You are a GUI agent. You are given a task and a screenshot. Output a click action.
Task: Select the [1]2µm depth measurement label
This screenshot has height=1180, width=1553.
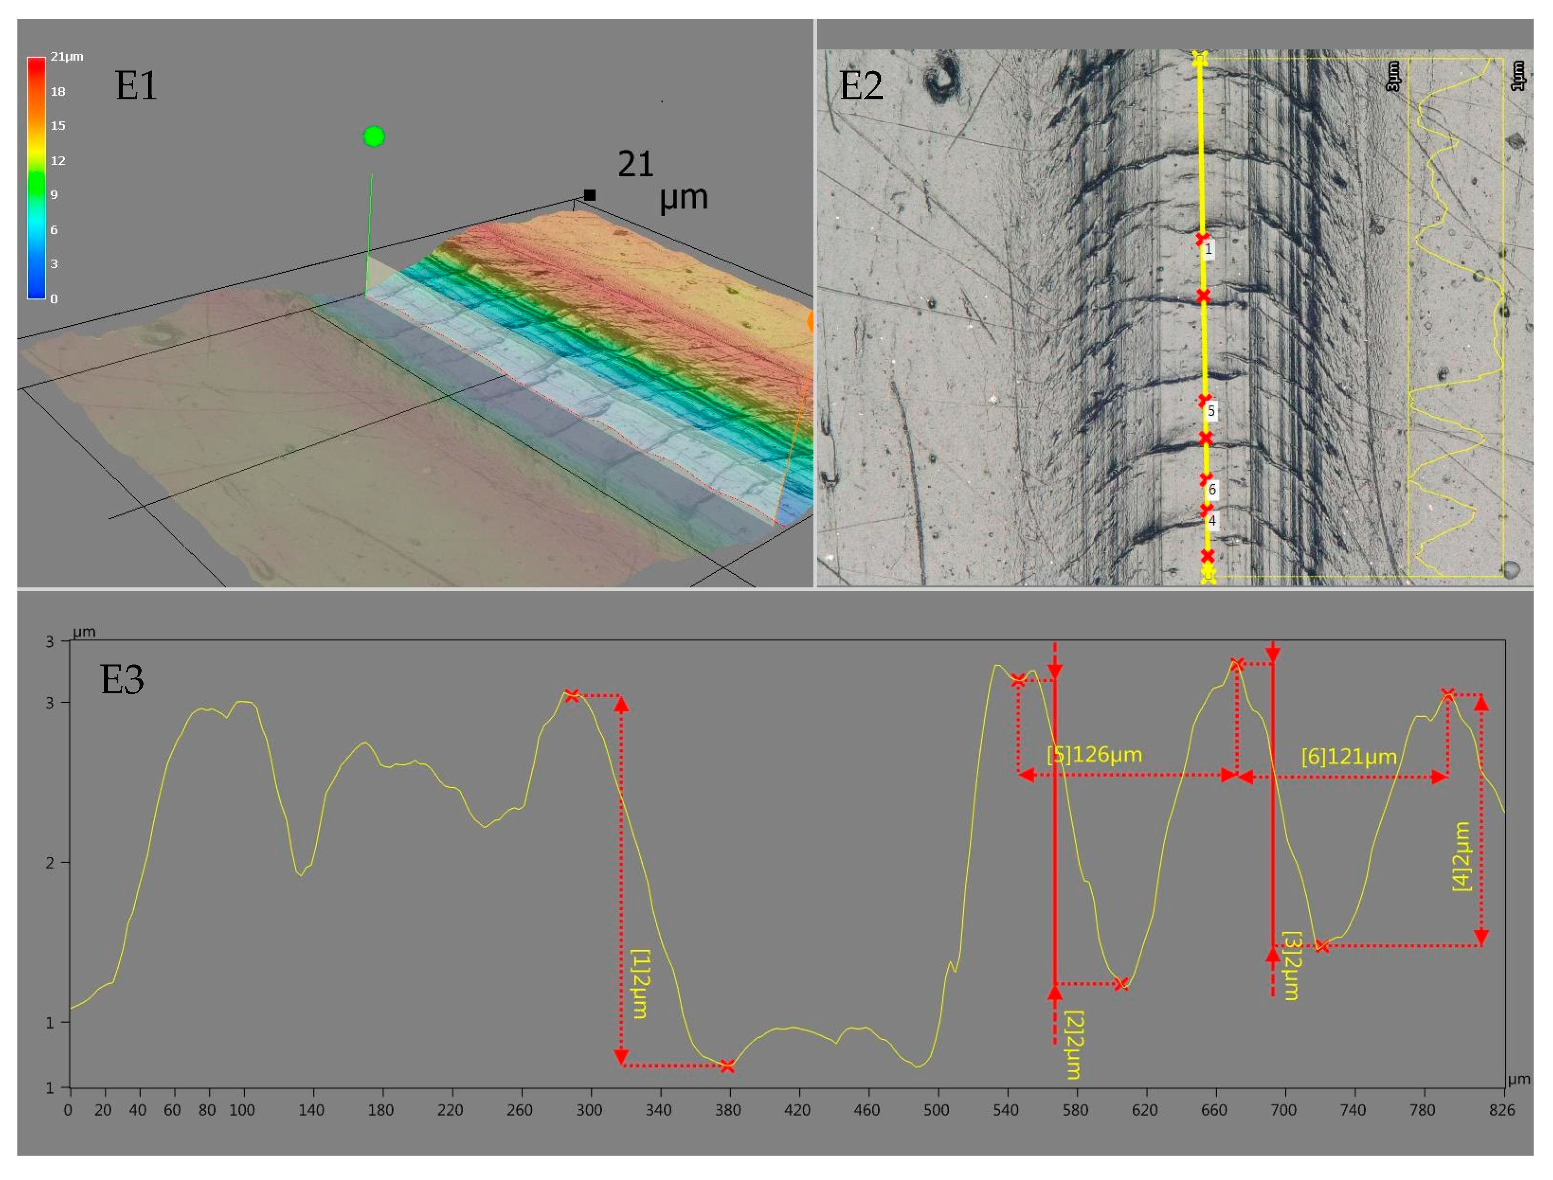[640, 984]
